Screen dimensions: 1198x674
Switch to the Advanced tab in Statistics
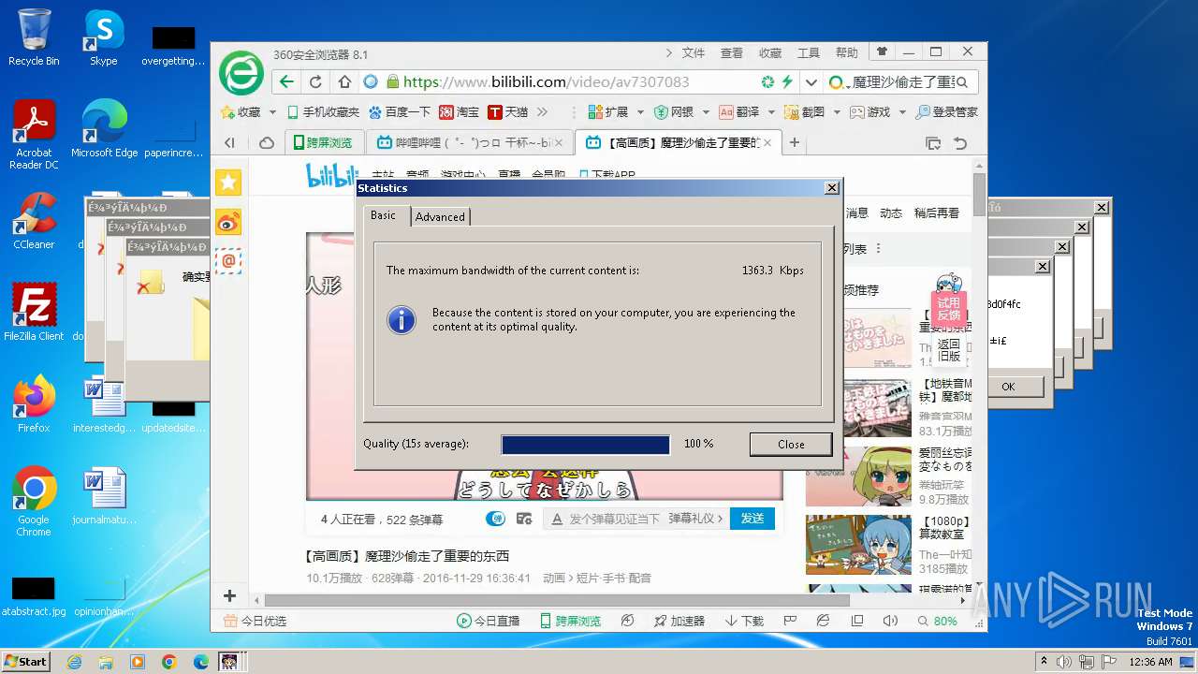440,216
